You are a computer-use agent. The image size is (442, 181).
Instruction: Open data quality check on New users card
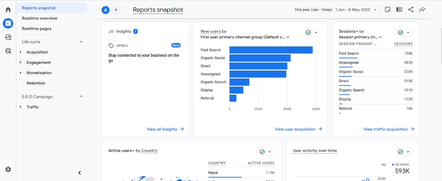pos(311,32)
